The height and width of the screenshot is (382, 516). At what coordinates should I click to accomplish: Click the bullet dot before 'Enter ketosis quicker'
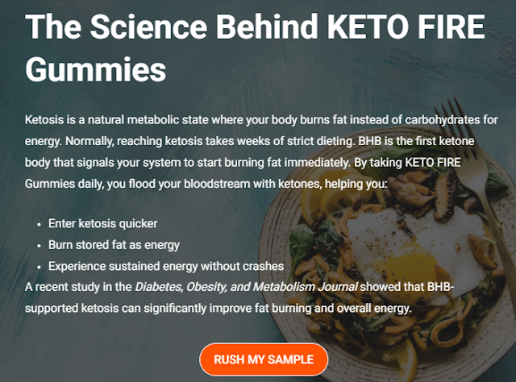(40, 224)
